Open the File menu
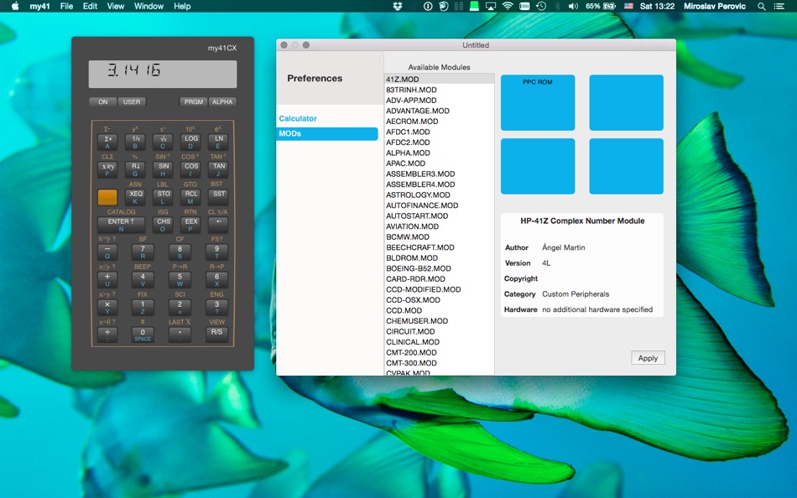This screenshot has height=498, width=797. 66,6
